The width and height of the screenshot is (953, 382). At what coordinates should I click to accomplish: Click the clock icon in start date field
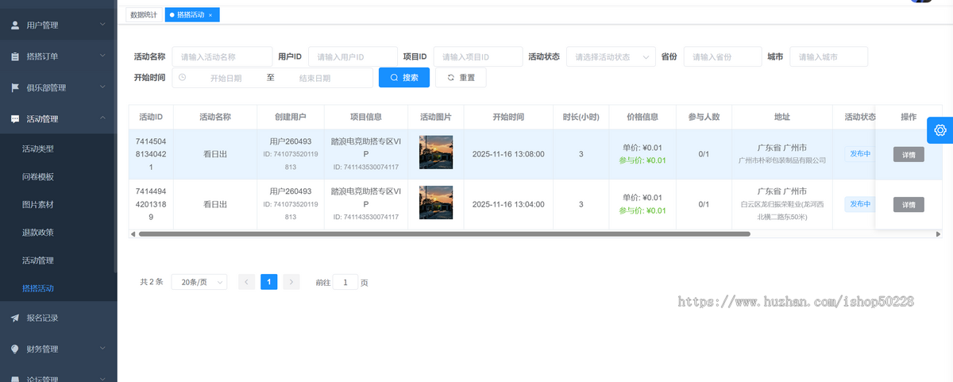click(183, 78)
